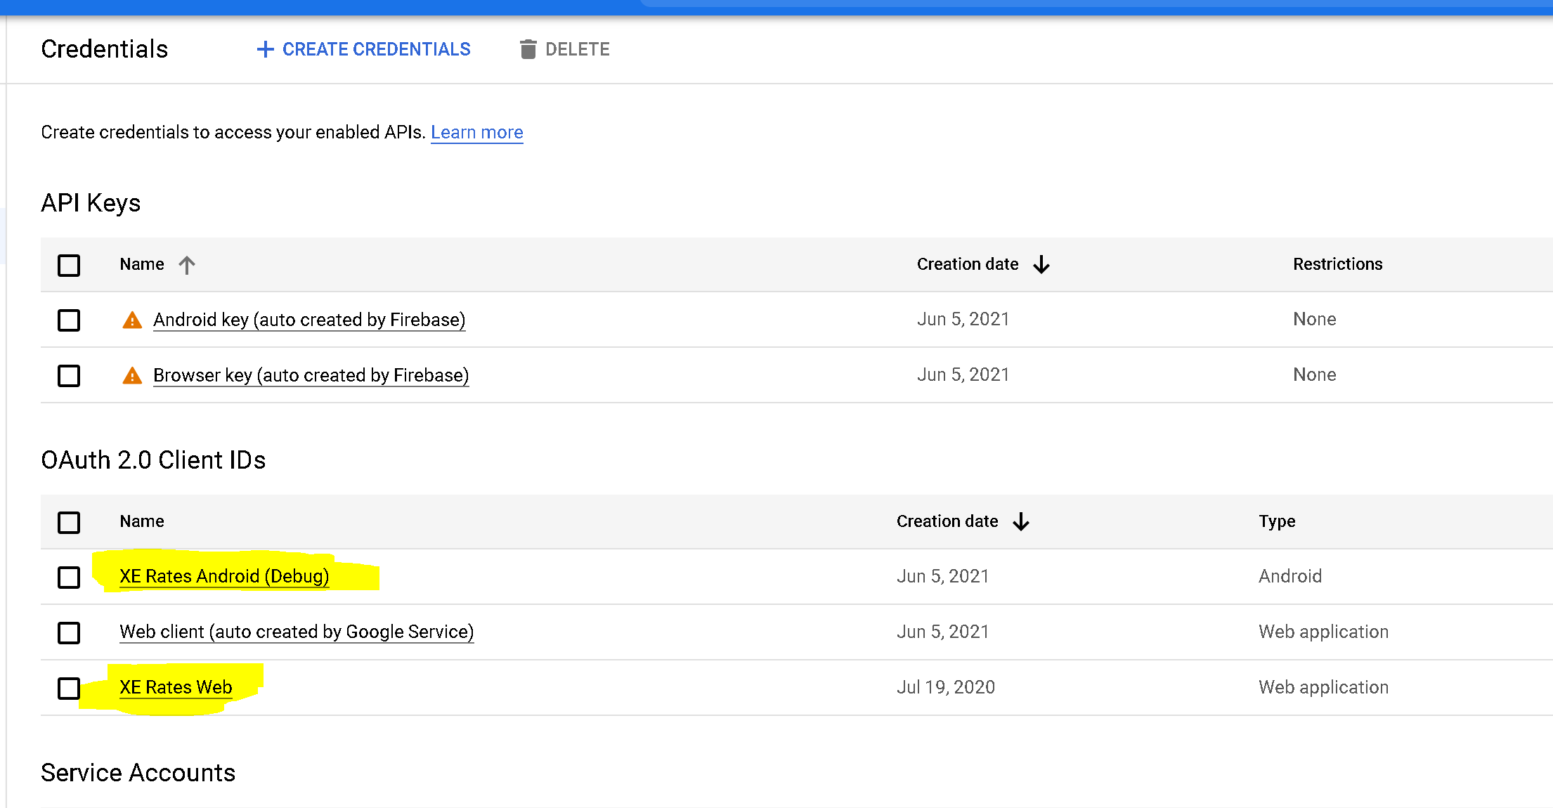Check the Android key row checkbox

pyautogui.click(x=69, y=320)
